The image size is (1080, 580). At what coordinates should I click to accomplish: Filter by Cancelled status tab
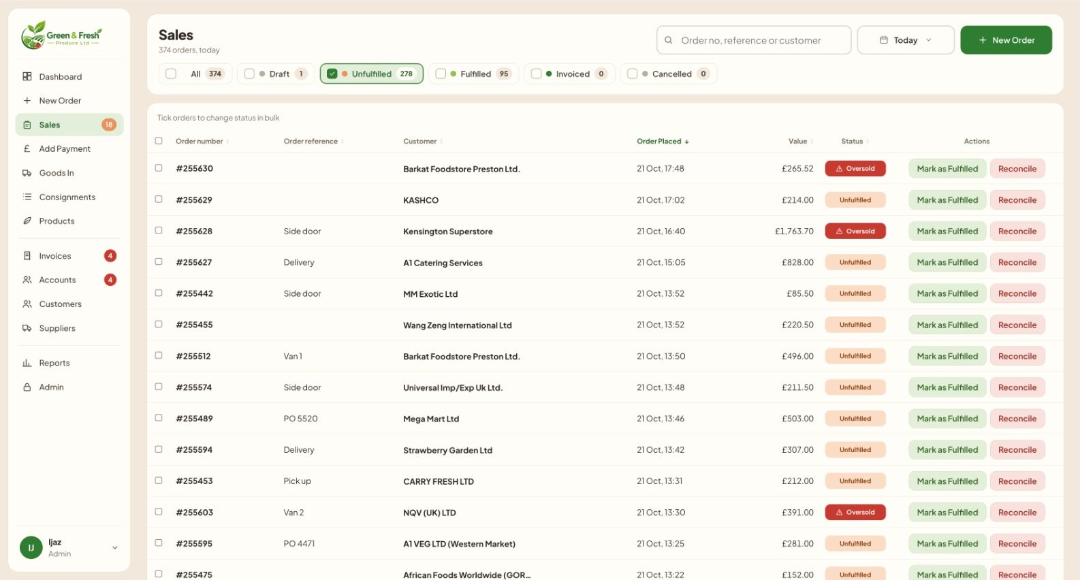pos(668,74)
